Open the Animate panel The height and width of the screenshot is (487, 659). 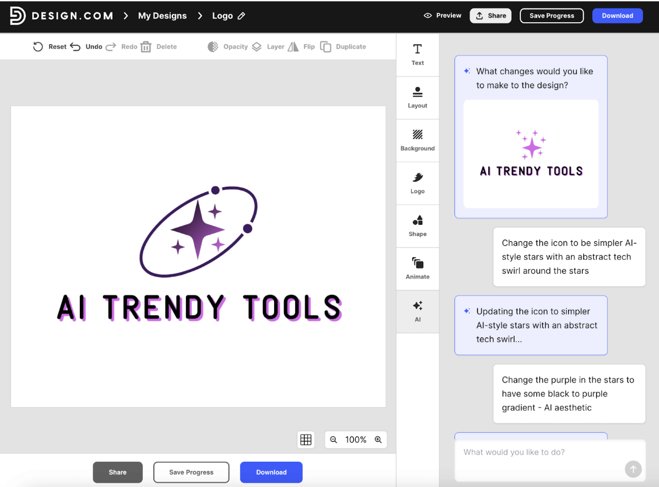tap(418, 269)
